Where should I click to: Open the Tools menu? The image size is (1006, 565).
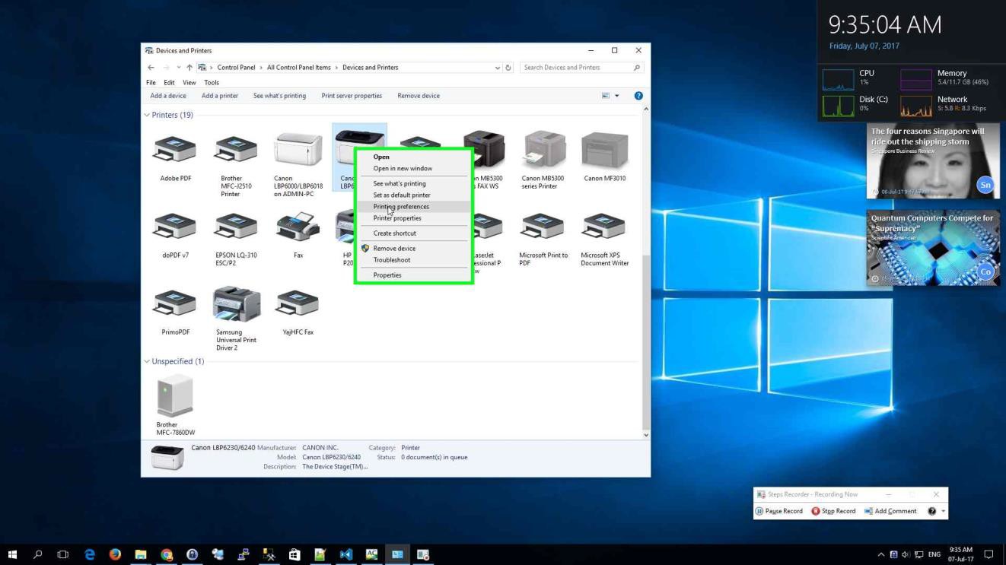(x=212, y=83)
